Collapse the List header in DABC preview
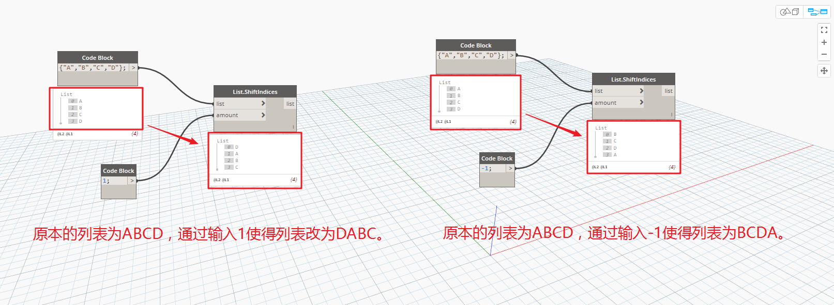Image resolution: width=834 pixels, height=305 pixels. 223,140
